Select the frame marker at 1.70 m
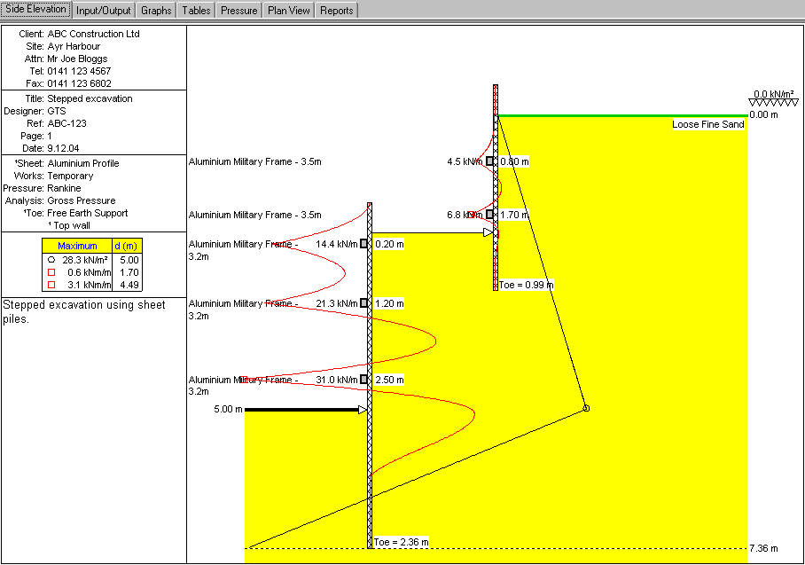The image size is (805, 565). click(x=490, y=214)
